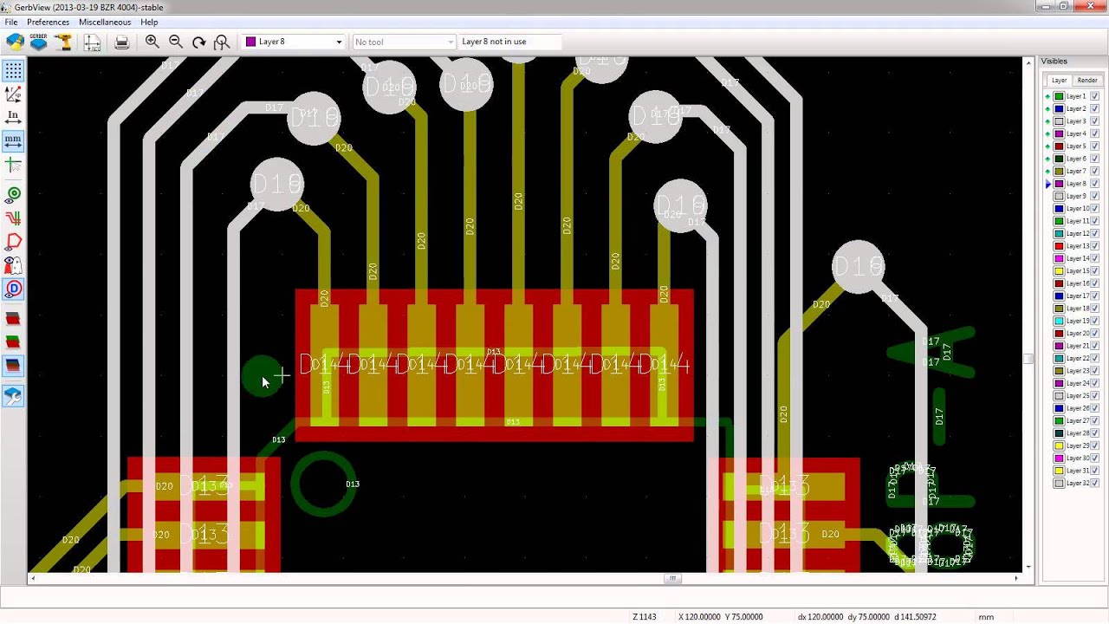The height and width of the screenshot is (624, 1109).
Task: Click the page layout settings icon
Action: 92,41
